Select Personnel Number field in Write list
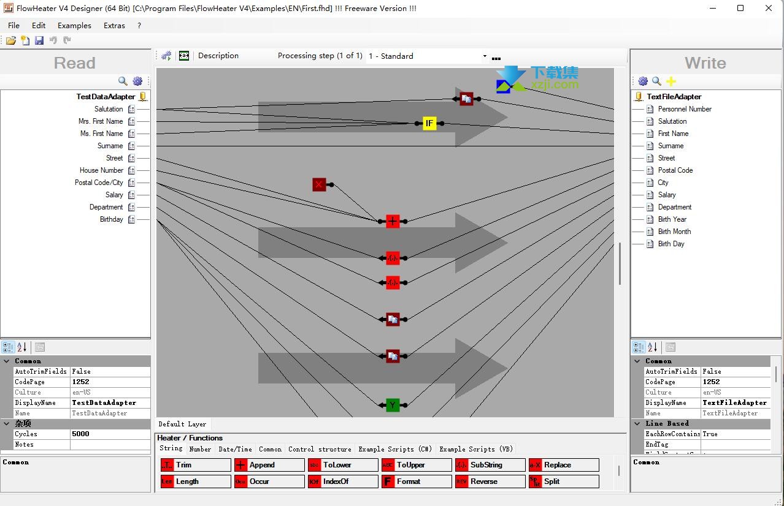 point(685,109)
